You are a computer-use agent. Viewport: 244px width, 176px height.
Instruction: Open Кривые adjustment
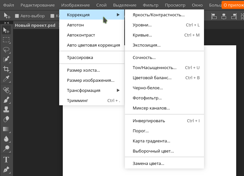164,35
